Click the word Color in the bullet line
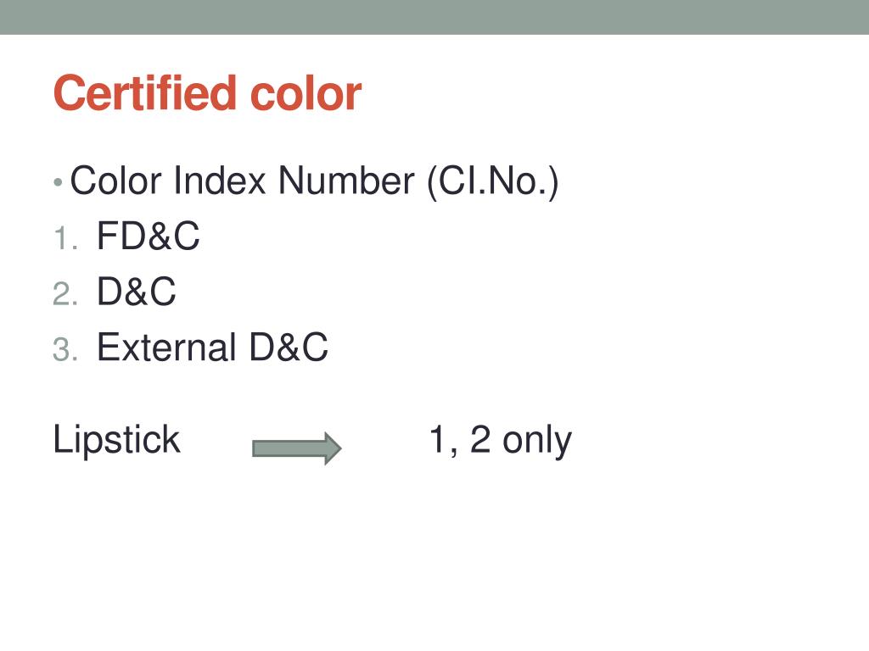Screen dimensions: 869x651 (x=115, y=181)
